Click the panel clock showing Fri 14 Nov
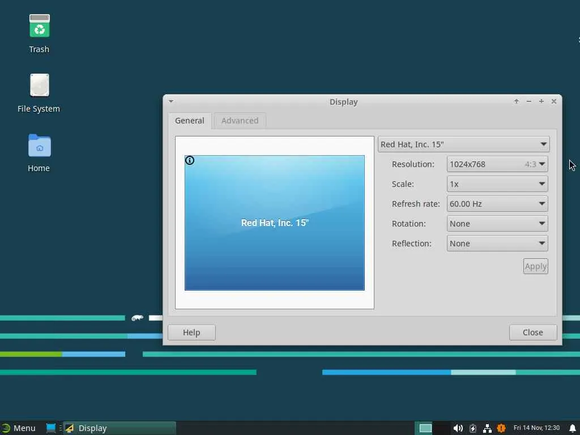The width and height of the screenshot is (580, 435). (536, 428)
